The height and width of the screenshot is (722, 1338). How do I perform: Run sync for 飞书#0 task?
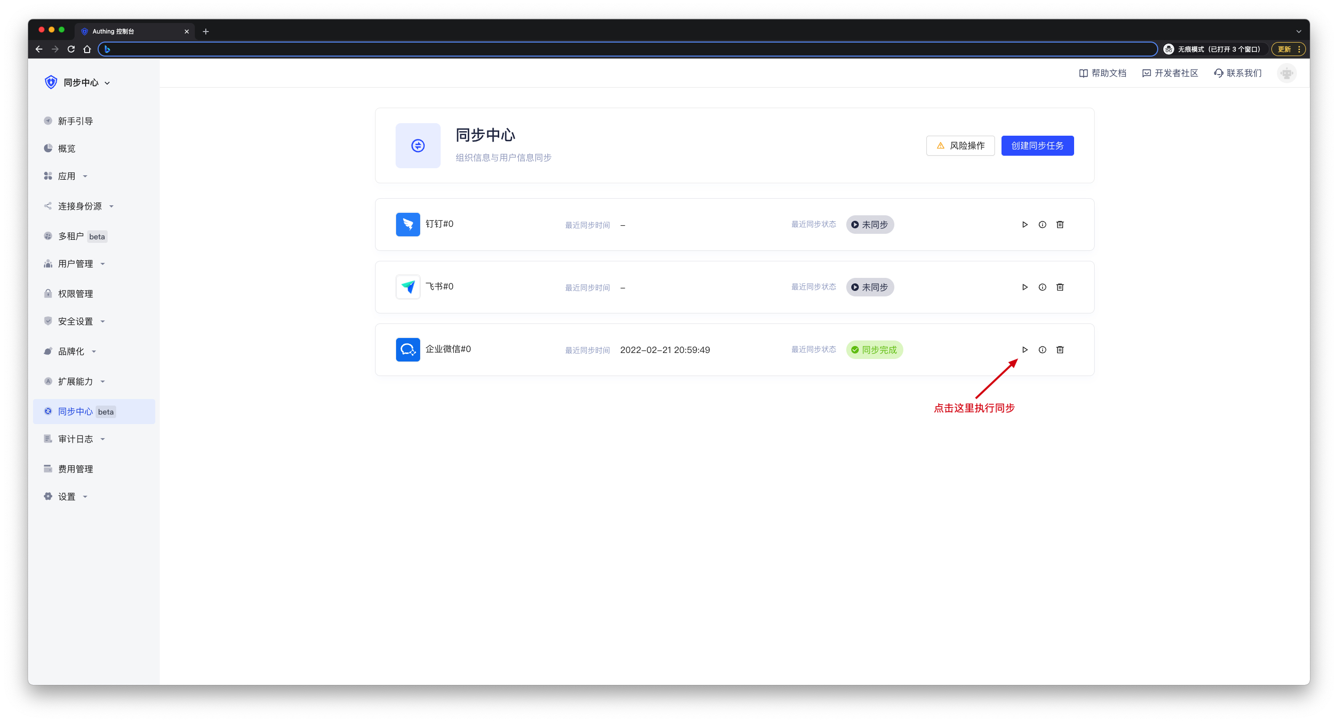1024,287
